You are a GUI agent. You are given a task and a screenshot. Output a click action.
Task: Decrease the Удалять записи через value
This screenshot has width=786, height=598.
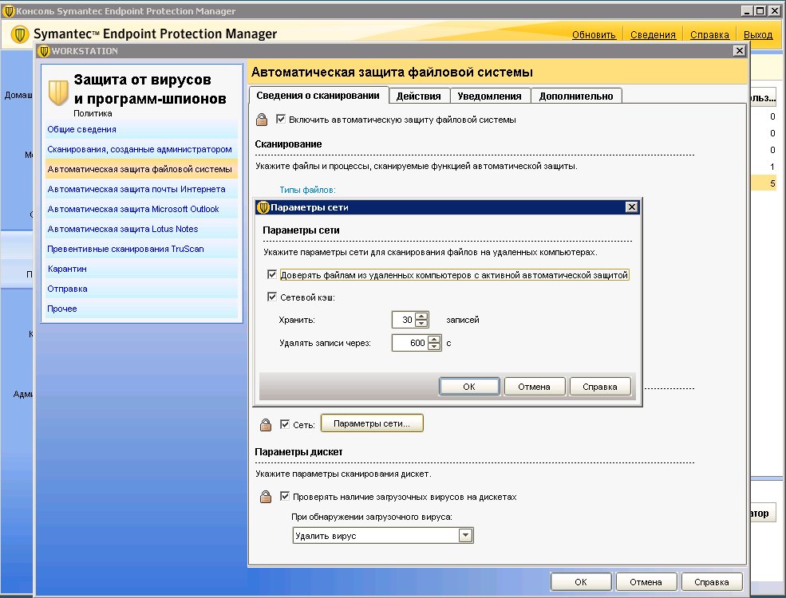[434, 347]
